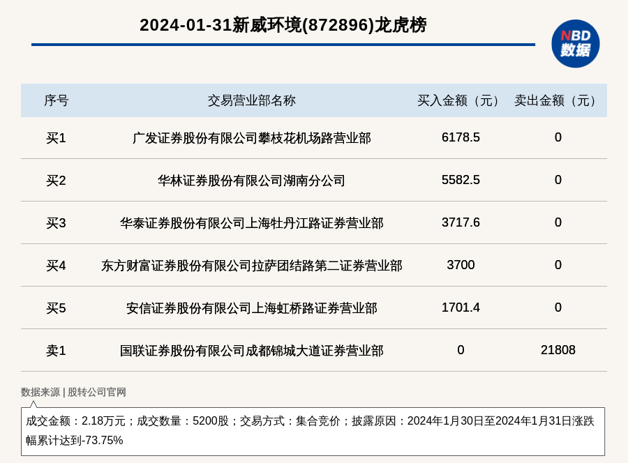Select the 买4 row label
Image resolution: width=628 pixels, height=463 pixels.
point(56,266)
